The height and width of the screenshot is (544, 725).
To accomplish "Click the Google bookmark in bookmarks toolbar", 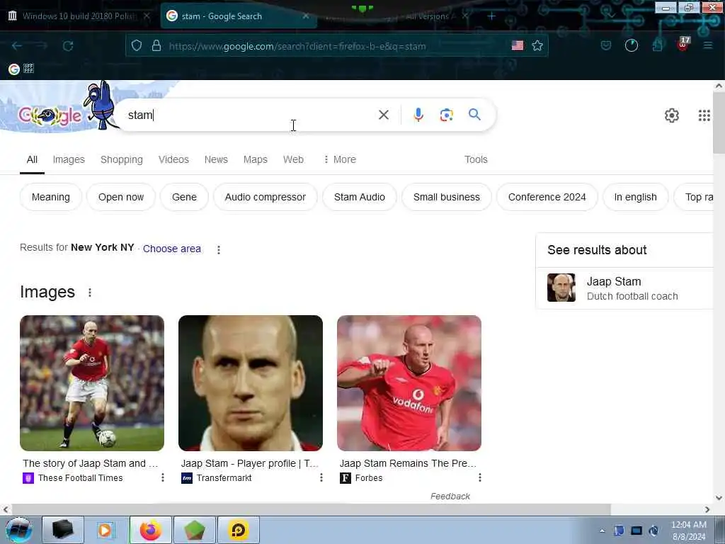I will [x=14, y=69].
